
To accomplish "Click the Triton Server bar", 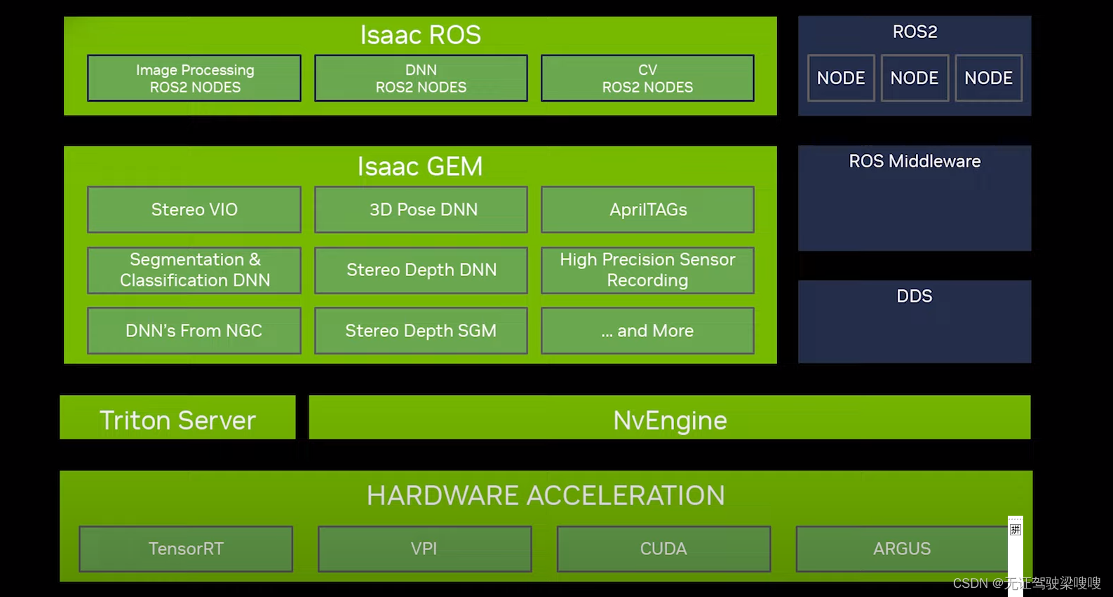I will point(177,418).
